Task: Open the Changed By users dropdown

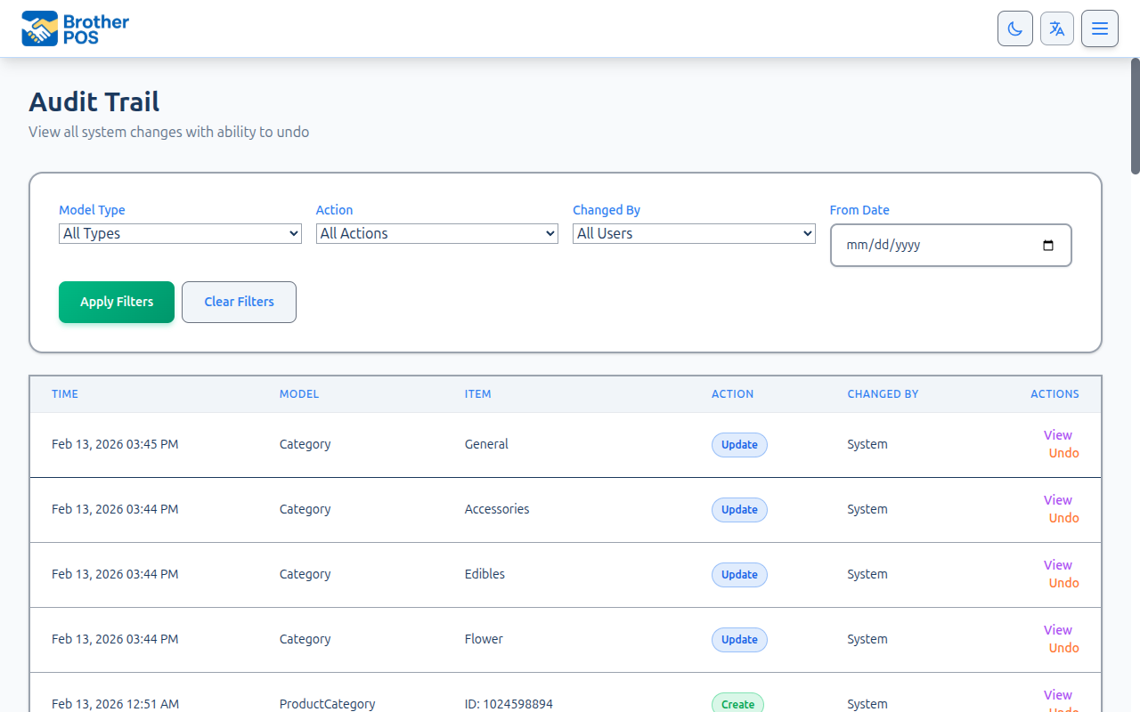Action: 693,233
